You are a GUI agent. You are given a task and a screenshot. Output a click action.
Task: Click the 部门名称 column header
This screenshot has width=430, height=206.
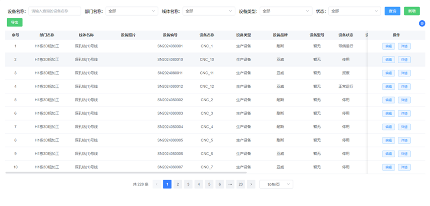tap(47, 35)
